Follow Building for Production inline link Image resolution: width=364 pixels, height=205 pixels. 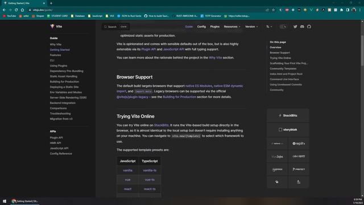pos(180,97)
